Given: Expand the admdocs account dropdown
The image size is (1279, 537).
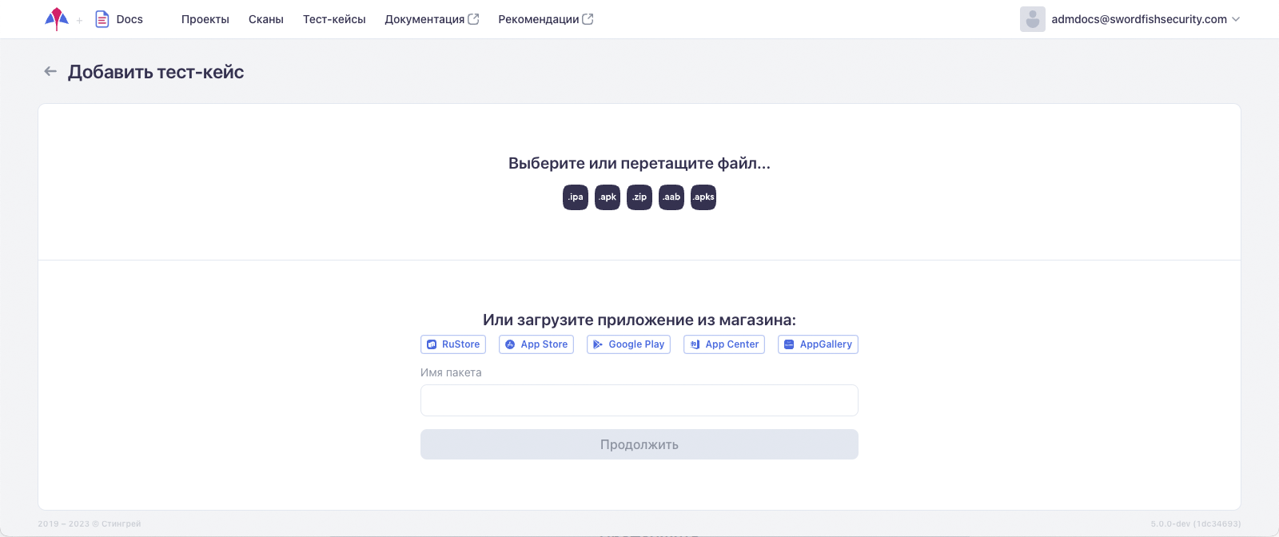Looking at the screenshot, I should 1236,19.
